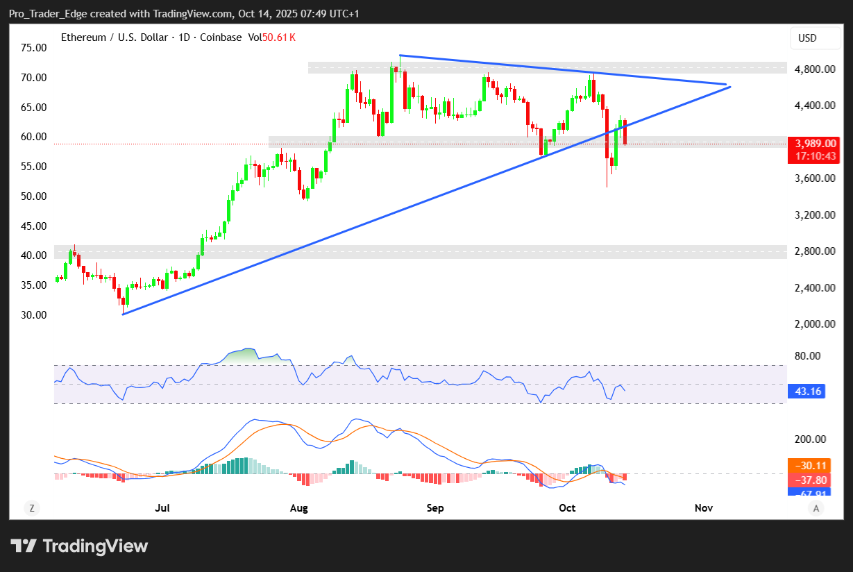The width and height of the screenshot is (853, 572).
Task: Click the 4,400.00 price scale label
Action: [816, 106]
